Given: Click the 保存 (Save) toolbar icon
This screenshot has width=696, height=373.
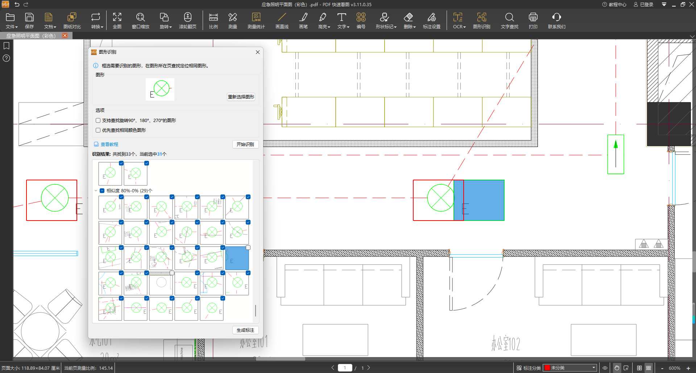Looking at the screenshot, I should 29,21.
